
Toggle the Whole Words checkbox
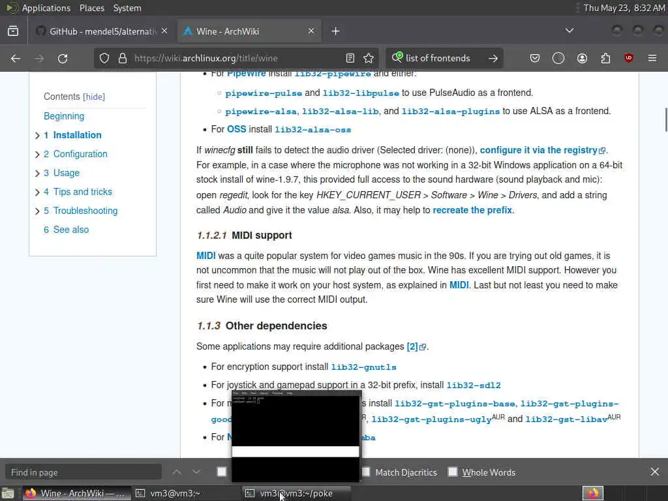click(x=453, y=472)
